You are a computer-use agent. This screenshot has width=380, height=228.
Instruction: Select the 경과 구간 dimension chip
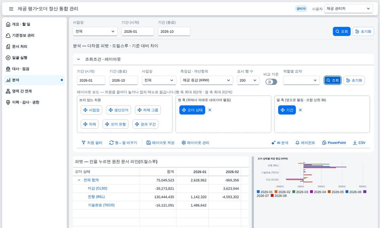[146, 124]
